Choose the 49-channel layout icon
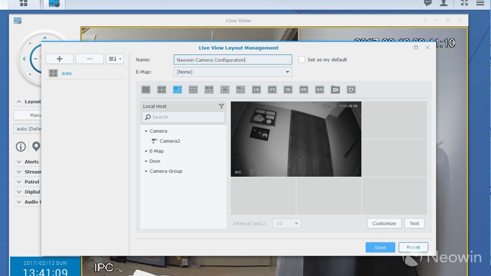The height and width of the screenshot is (276, 491). (x=303, y=90)
